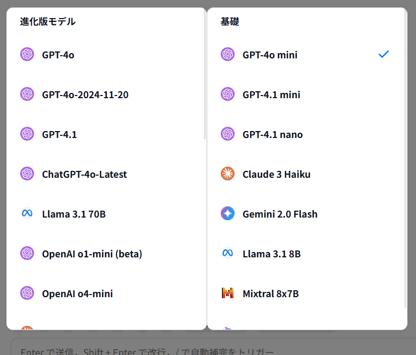Click the Meta icon beside Llama 3.1 8B
This screenshot has width=416, height=355.
[x=228, y=253]
